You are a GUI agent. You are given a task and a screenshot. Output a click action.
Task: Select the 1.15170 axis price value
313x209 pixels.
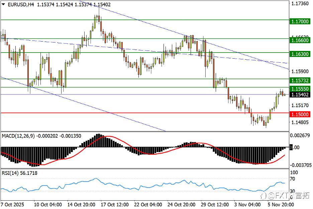[300, 105]
